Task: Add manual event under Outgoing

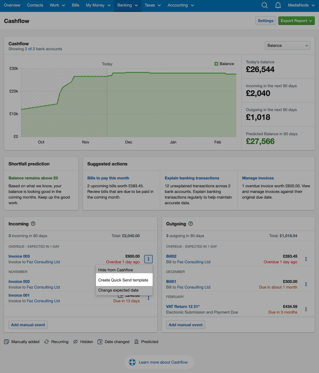Action: [x=186, y=325]
